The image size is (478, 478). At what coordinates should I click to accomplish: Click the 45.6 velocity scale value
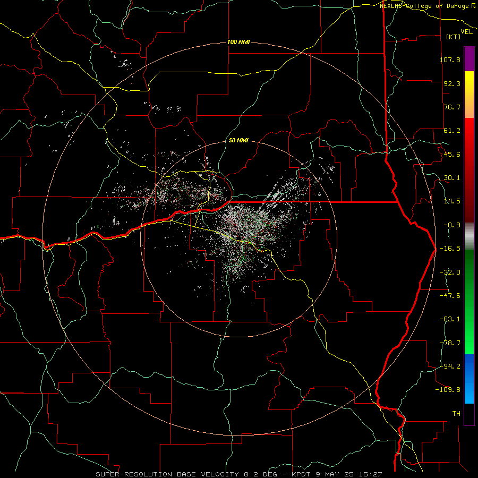[452, 154]
